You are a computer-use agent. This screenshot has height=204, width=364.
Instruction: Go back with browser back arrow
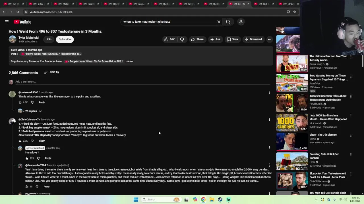[4, 12]
